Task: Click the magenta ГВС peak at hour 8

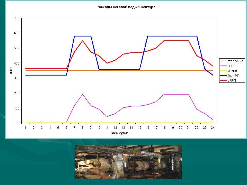Action: pyautogui.click(x=83, y=94)
